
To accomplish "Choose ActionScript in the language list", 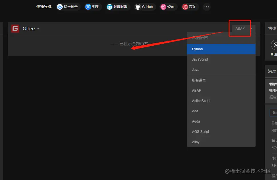I will [221, 101].
